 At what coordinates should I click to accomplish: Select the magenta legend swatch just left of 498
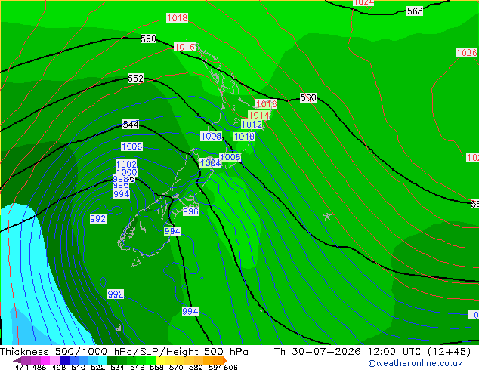(45, 360)
